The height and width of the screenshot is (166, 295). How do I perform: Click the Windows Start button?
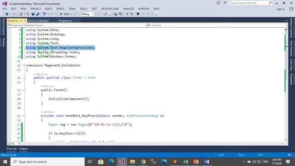pyautogui.click(x=5, y=162)
